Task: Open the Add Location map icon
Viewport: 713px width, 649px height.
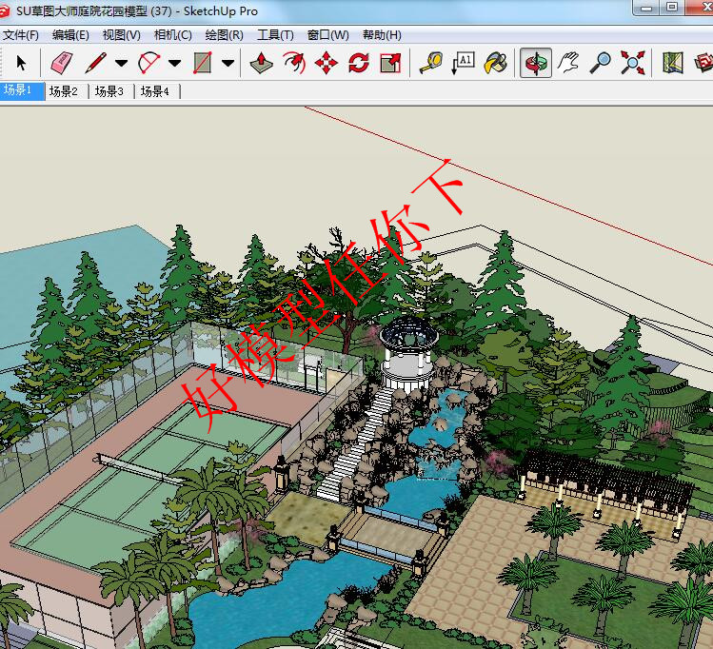Action: pyautogui.click(x=672, y=63)
